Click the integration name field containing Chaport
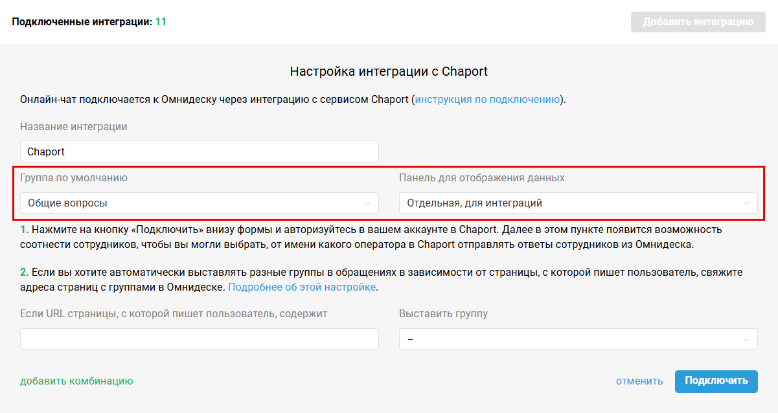The width and height of the screenshot is (778, 413). (200, 151)
